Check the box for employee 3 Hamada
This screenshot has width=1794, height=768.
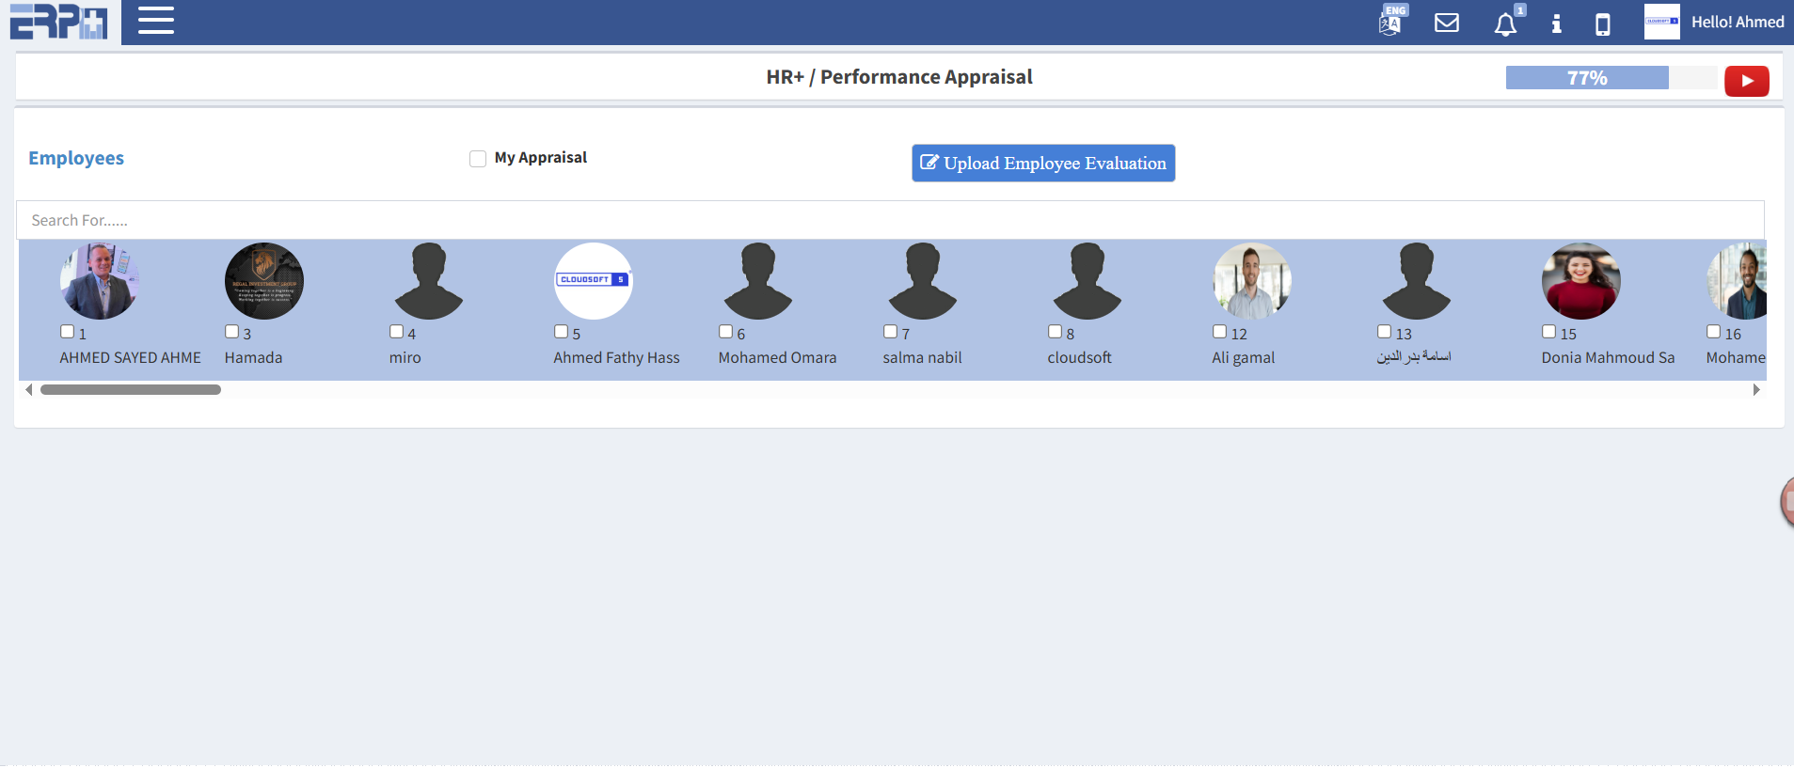[231, 332]
